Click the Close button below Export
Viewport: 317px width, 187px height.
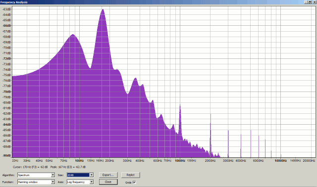point(108,182)
